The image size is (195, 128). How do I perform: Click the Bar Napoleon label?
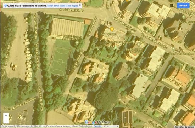pos(108,34)
